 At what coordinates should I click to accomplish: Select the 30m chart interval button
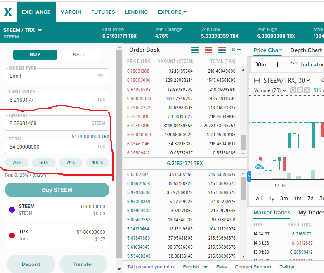point(260,64)
